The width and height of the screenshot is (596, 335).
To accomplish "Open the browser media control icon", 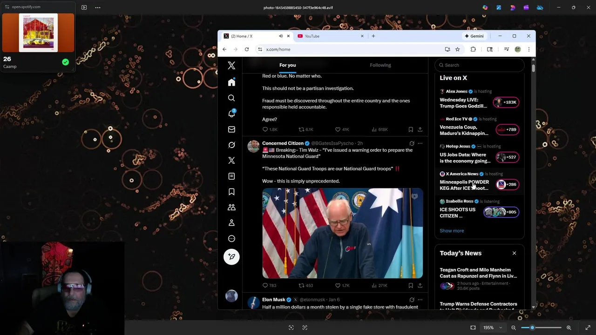I will click(x=506, y=49).
